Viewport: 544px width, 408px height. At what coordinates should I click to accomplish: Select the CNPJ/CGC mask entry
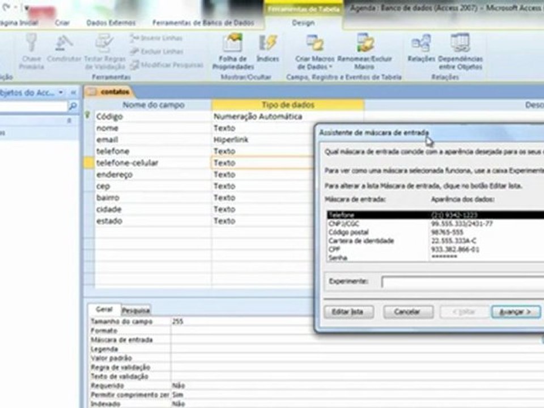(x=435, y=224)
